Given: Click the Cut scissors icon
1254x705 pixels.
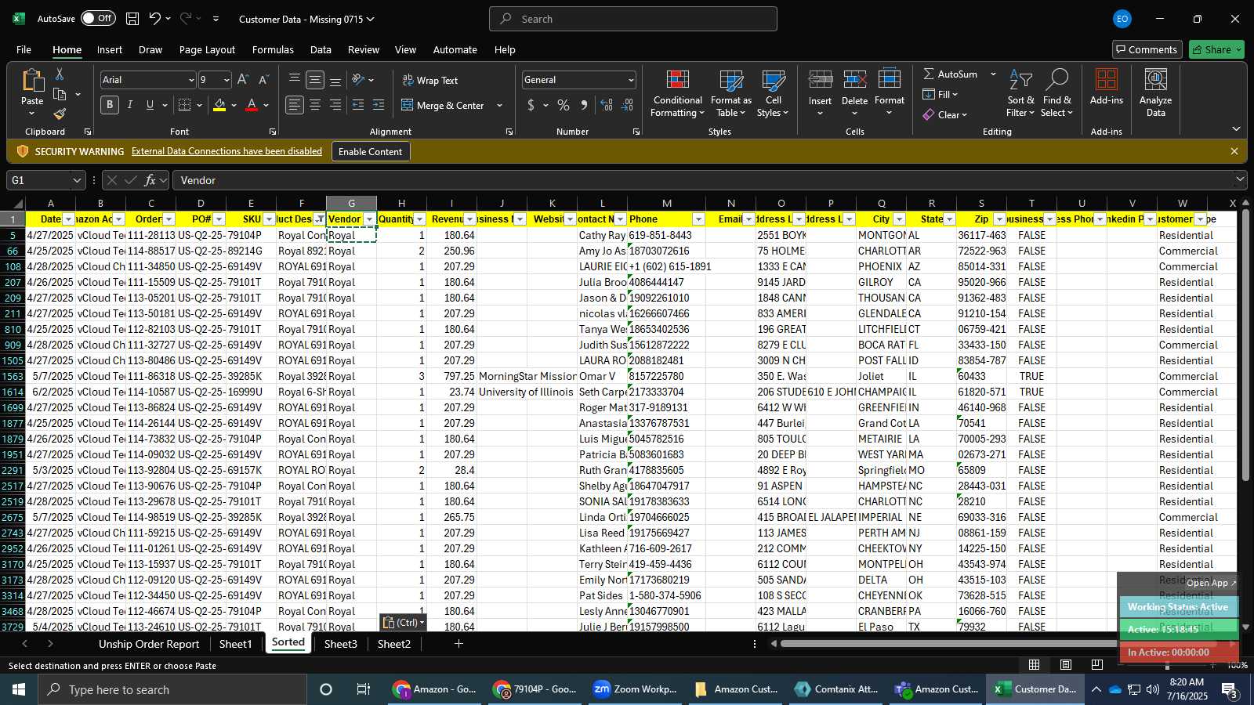Looking at the screenshot, I should pos(60,74).
